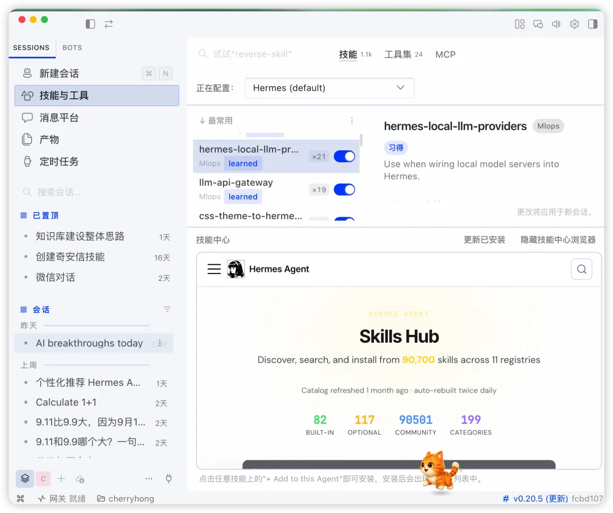The image size is (613, 513).
Task: Open 产物 in sidebar
Action: (96, 140)
